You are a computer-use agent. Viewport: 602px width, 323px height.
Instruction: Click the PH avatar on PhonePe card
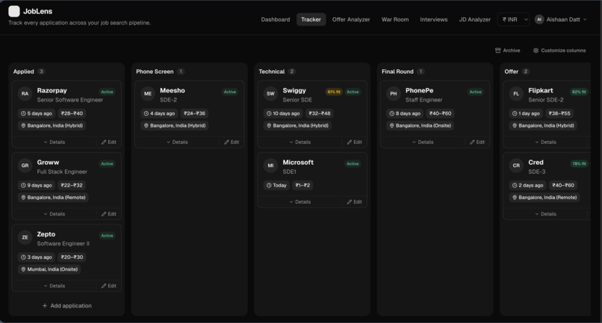pos(394,93)
